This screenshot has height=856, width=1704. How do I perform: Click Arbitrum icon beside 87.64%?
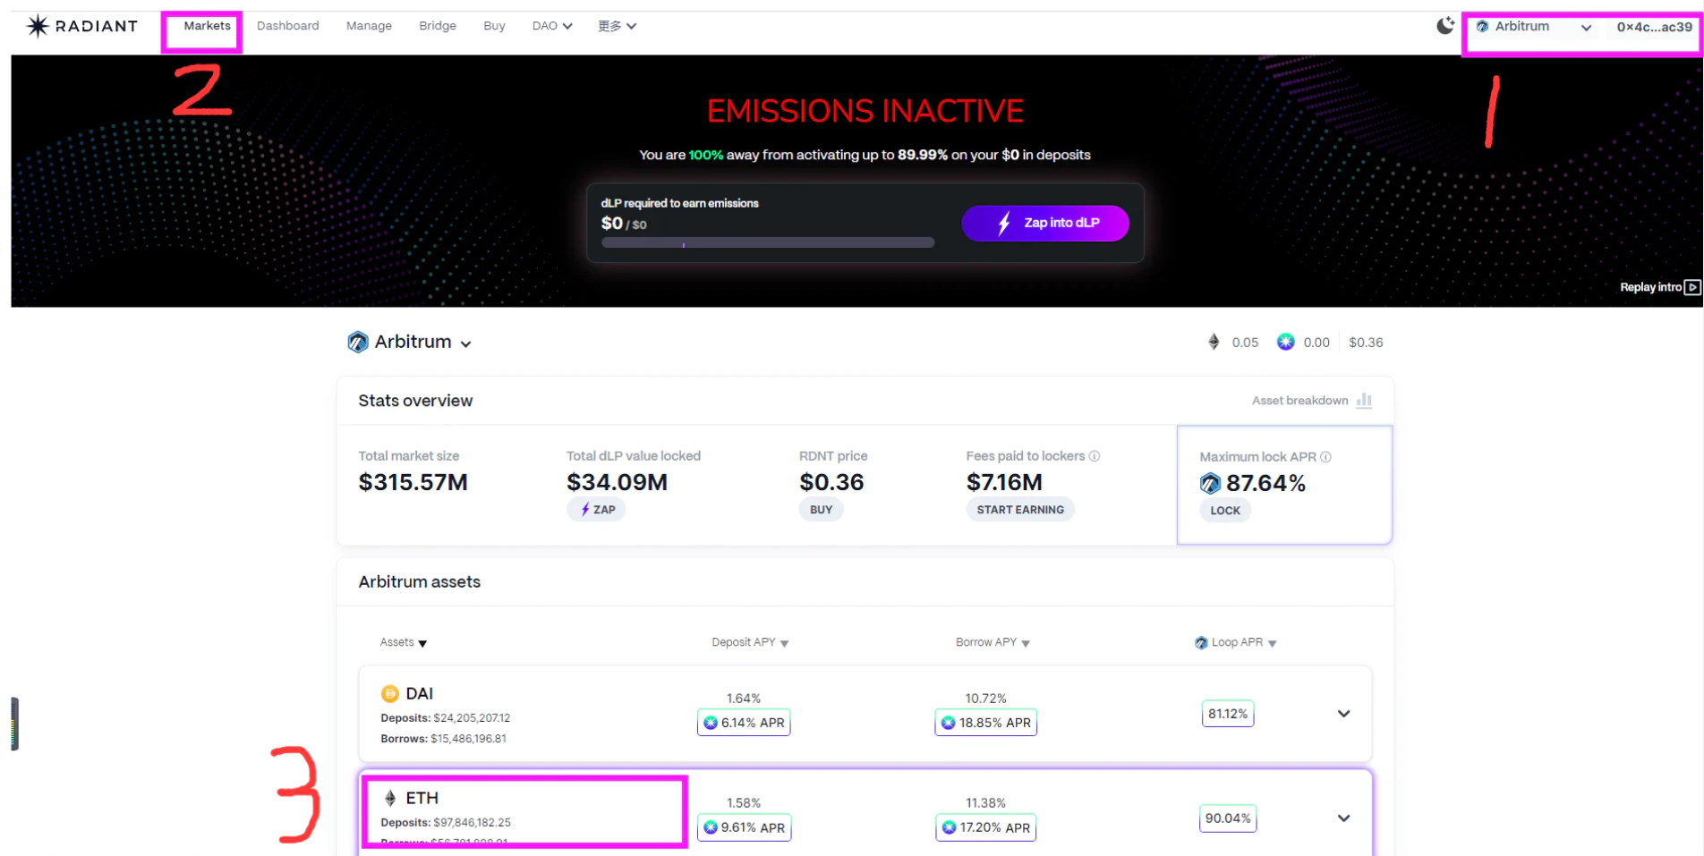tap(1210, 484)
